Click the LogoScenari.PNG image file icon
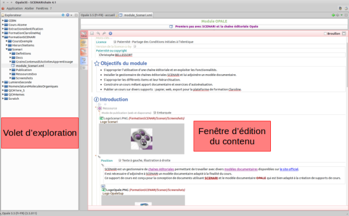Viewport: 349px width, 216px height. (x=101, y=119)
